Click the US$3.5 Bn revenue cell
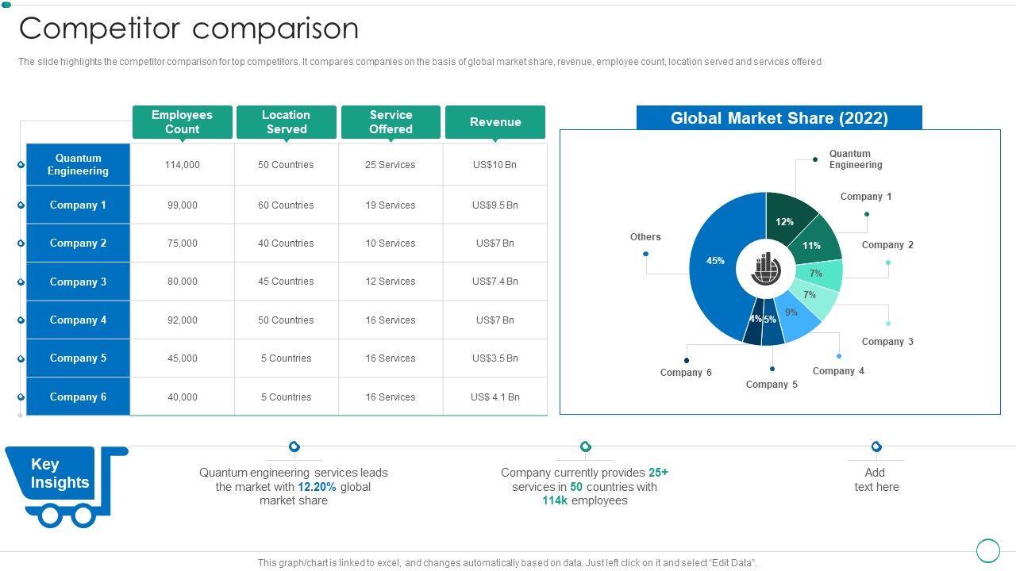This screenshot has height=571, width=1016. (x=495, y=358)
